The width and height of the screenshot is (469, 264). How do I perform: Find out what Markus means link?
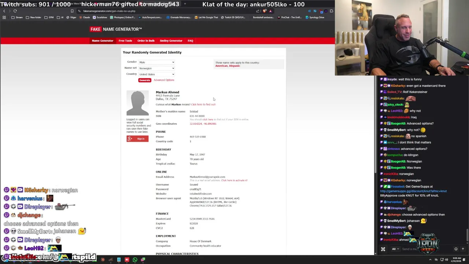203,104
